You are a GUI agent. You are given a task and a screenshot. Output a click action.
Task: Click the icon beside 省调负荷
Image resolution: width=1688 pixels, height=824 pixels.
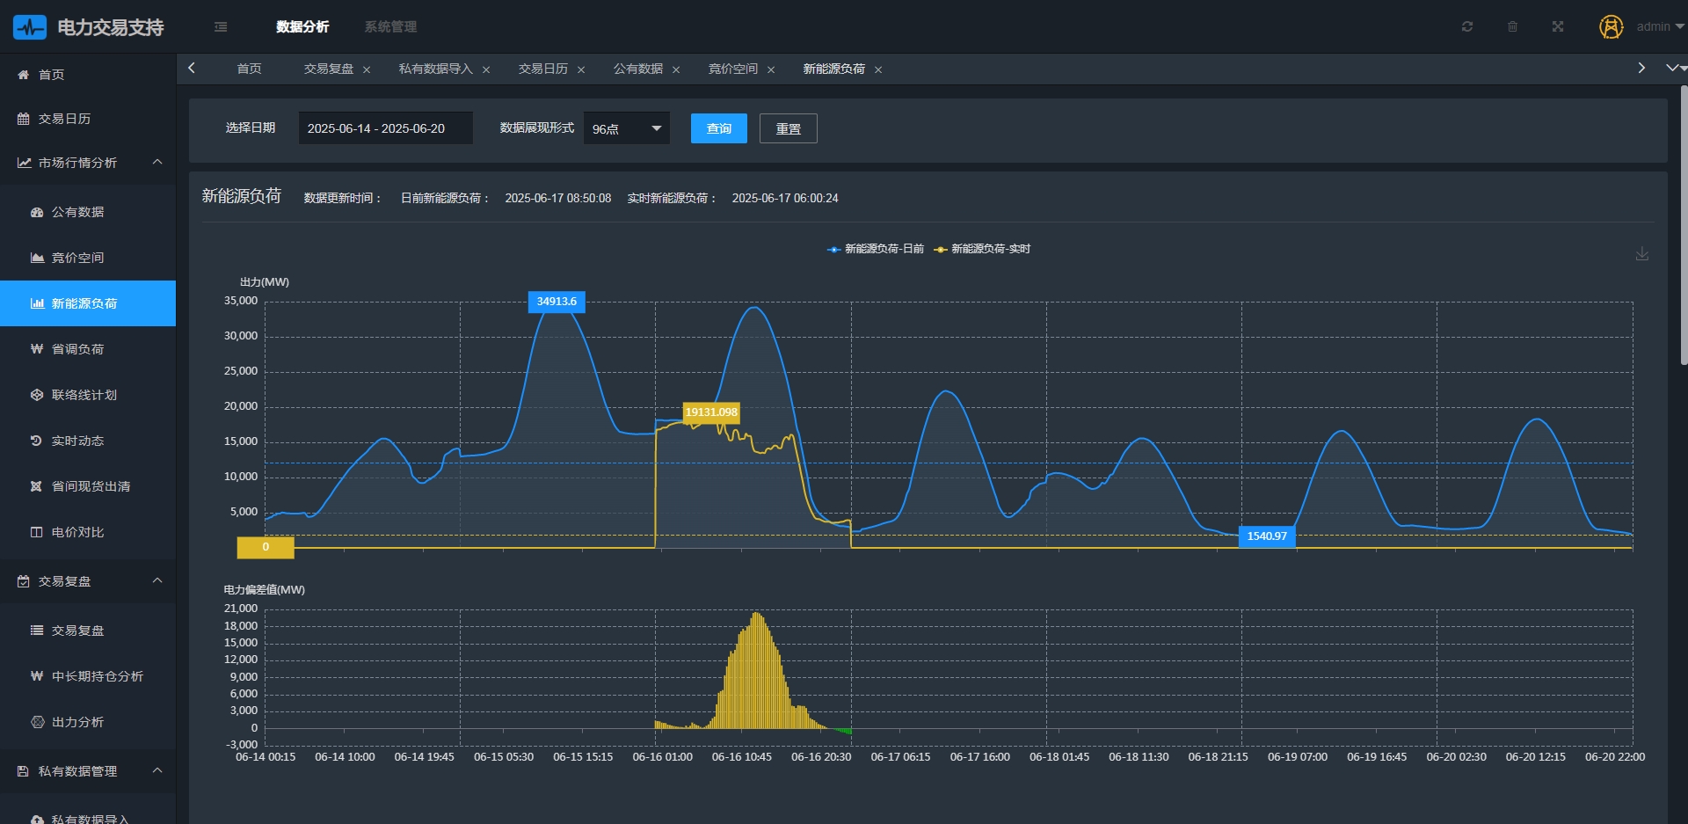click(x=37, y=349)
